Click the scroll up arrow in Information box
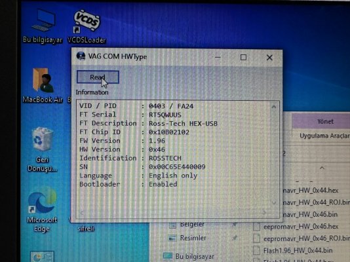 tap(274, 107)
